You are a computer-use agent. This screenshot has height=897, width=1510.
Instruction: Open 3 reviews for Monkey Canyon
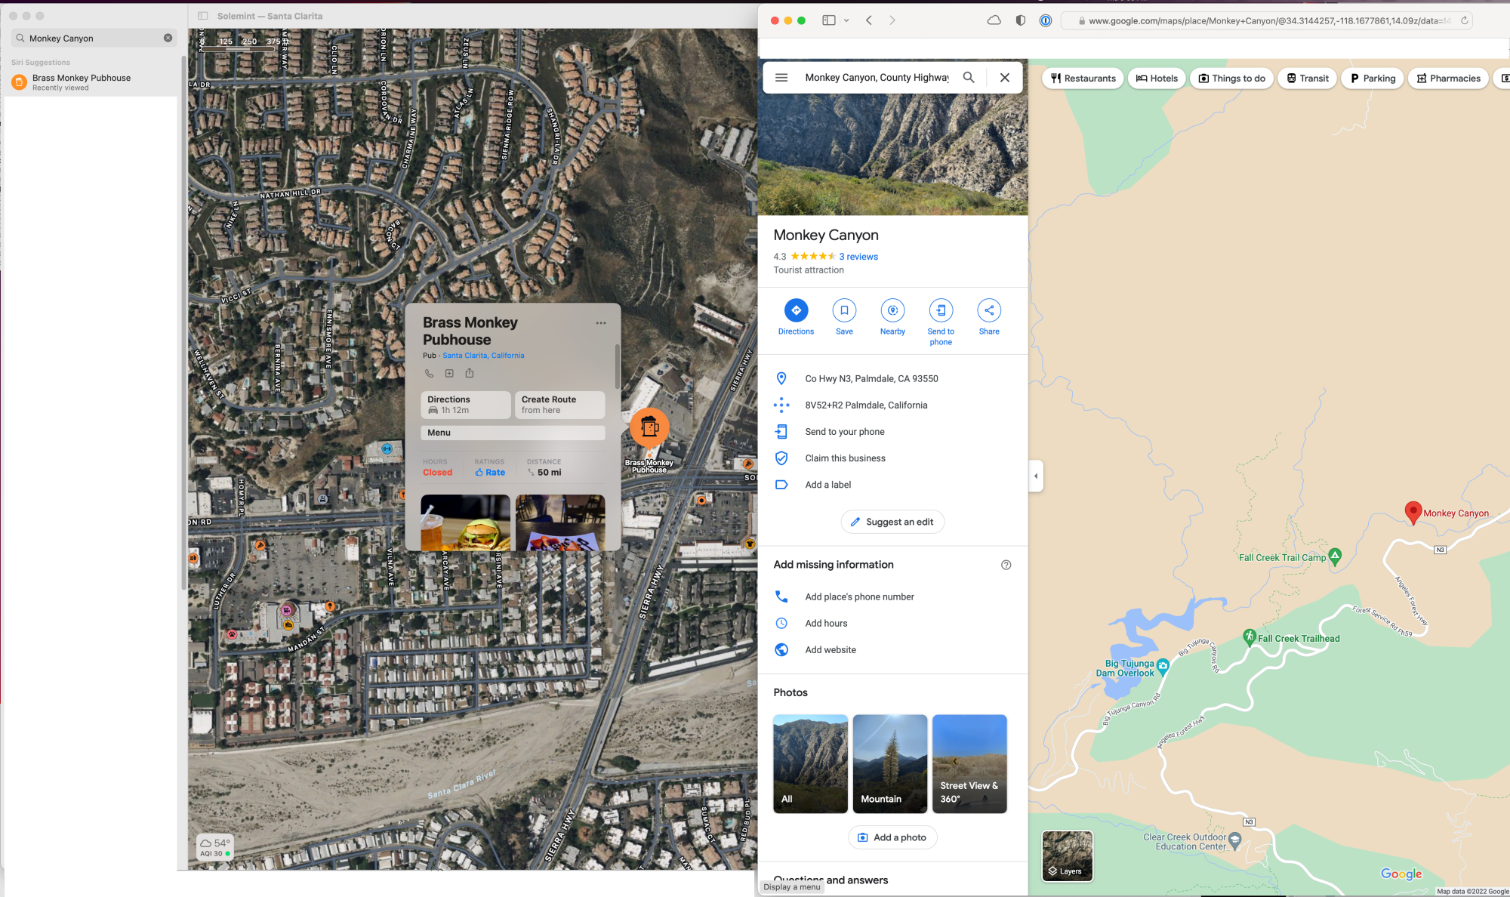pos(858,257)
